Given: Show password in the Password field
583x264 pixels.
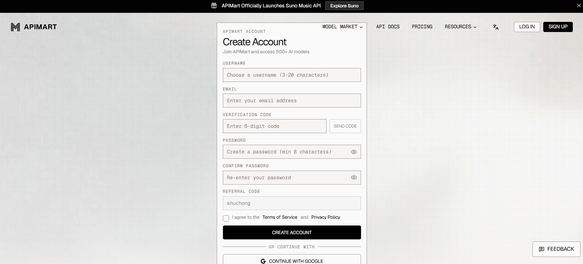Looking at the screenshot, I should [x=354, y=152].
